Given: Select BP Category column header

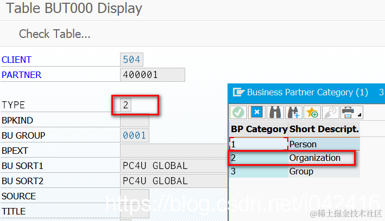Looking at the screenshot, I should tap(259, 129).
